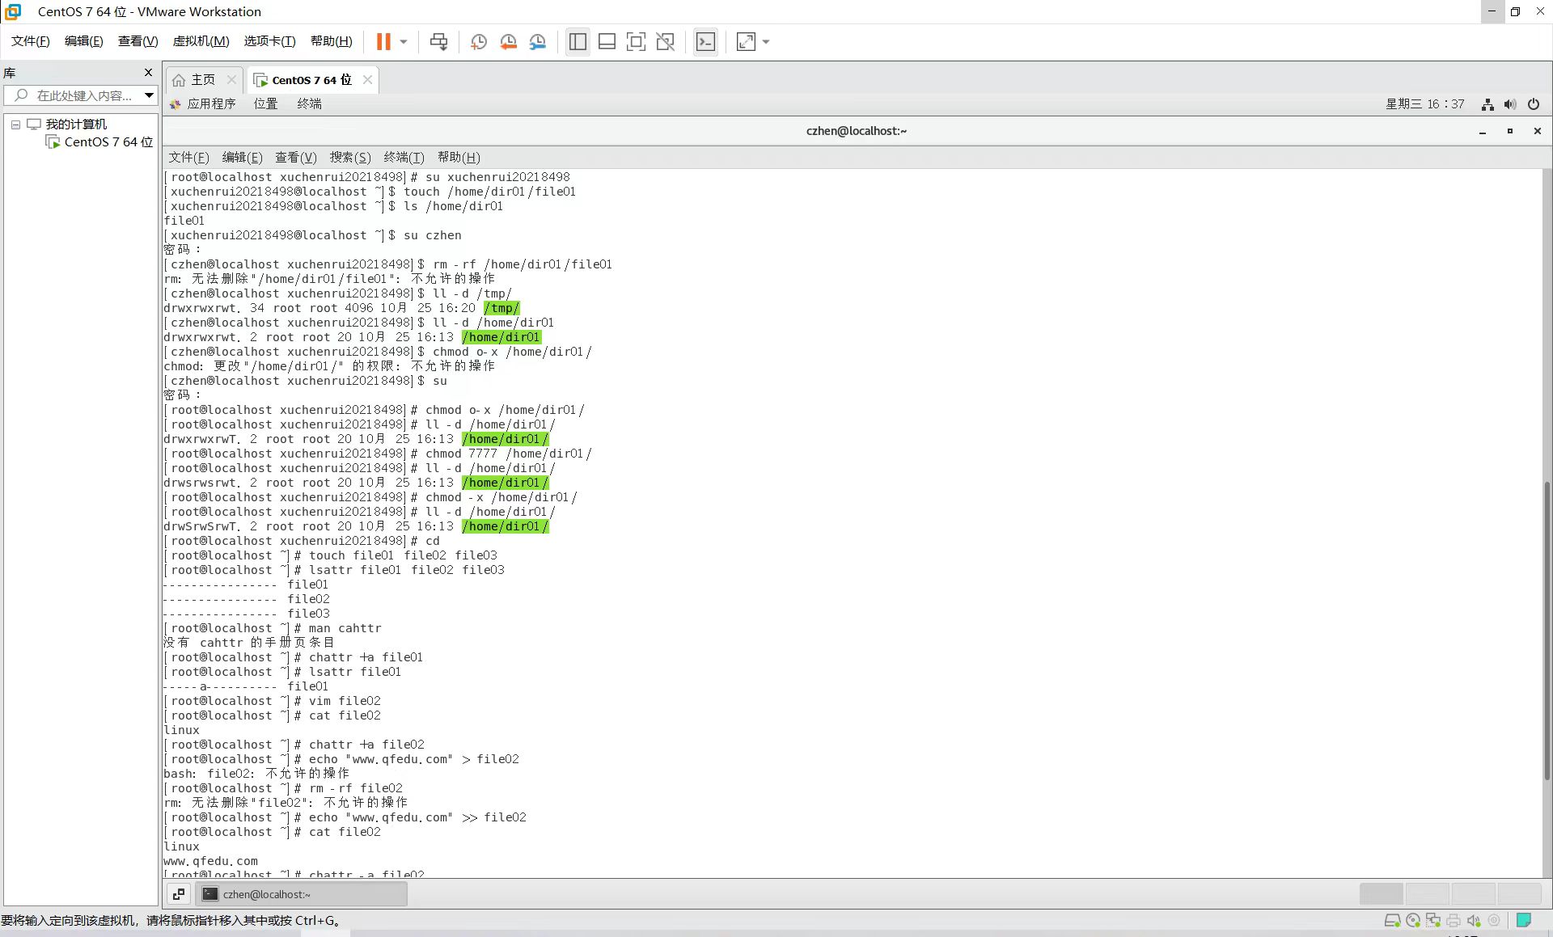Enter full screen mode icon
Screen dimensions: 1553x937
[x=636, y=42]
